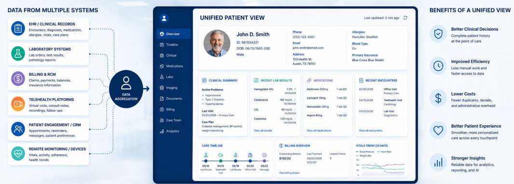Click the phone number (555) 123-4567
Screen dimensions: 514x184
(304, 37)
